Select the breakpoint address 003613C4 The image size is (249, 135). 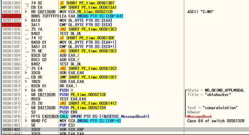[x=11, y=25]
